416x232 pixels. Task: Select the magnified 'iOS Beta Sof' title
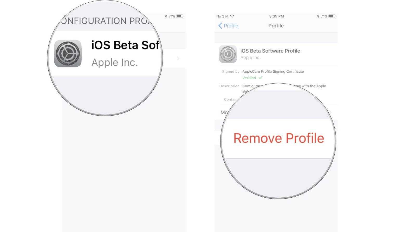[x=125, y=45]
